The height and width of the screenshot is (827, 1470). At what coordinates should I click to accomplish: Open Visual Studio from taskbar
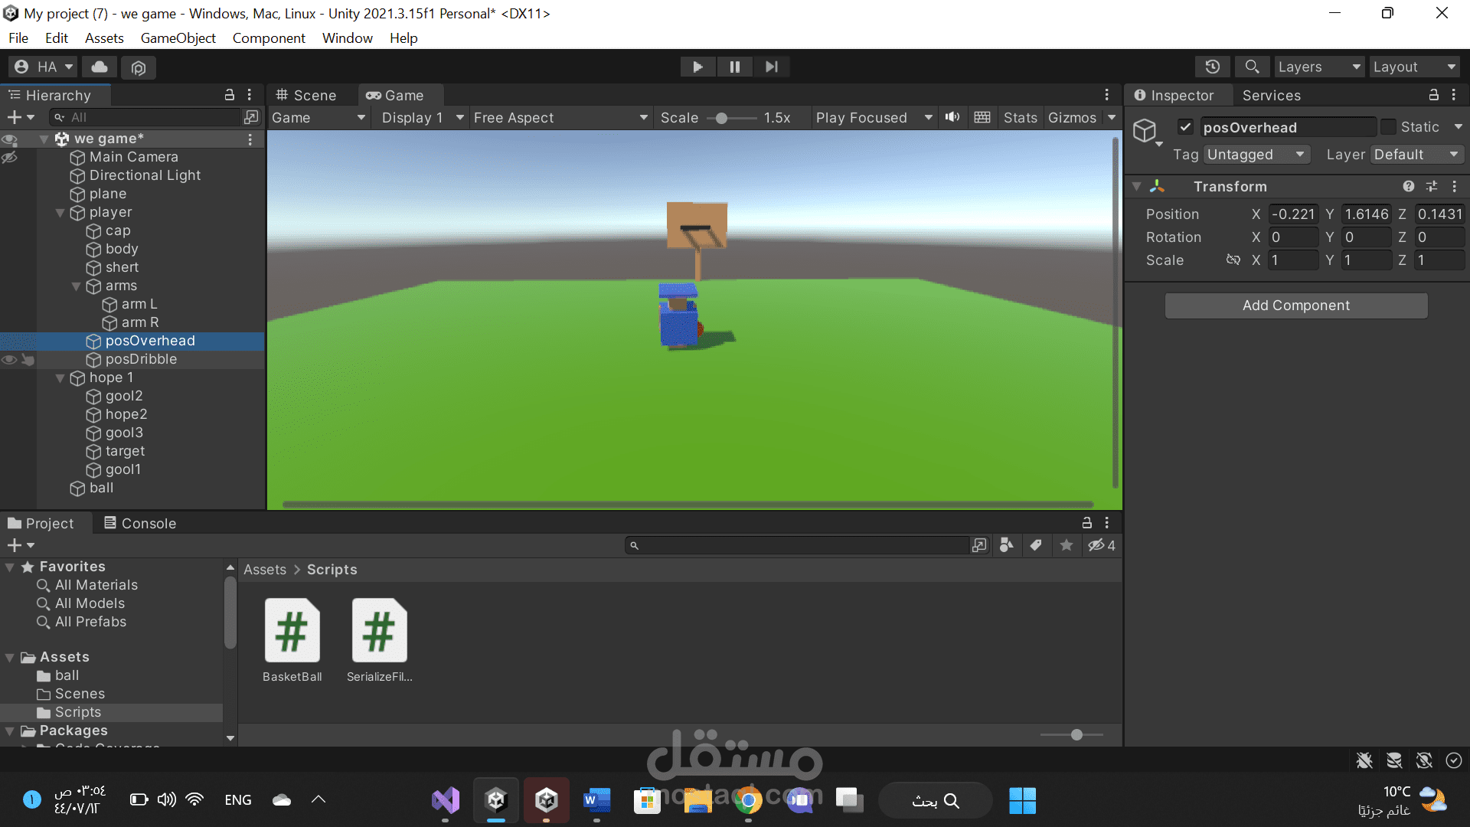point(445,800)
